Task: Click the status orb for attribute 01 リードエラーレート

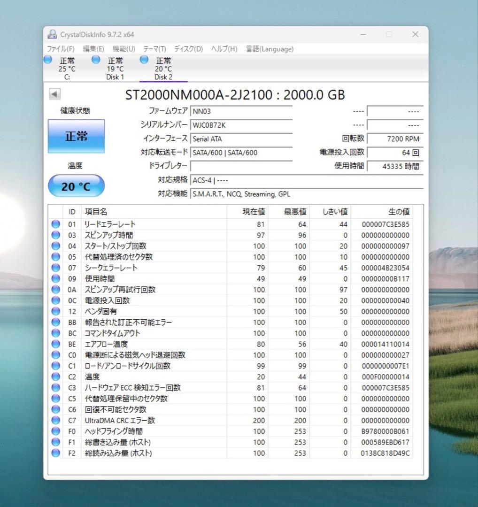Action: [x=55, y=224]
